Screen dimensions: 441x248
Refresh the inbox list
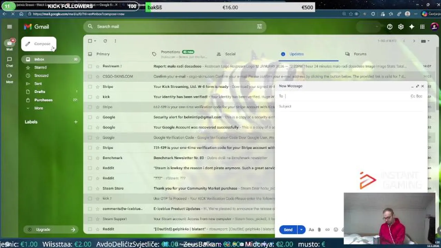click(105, 41)
